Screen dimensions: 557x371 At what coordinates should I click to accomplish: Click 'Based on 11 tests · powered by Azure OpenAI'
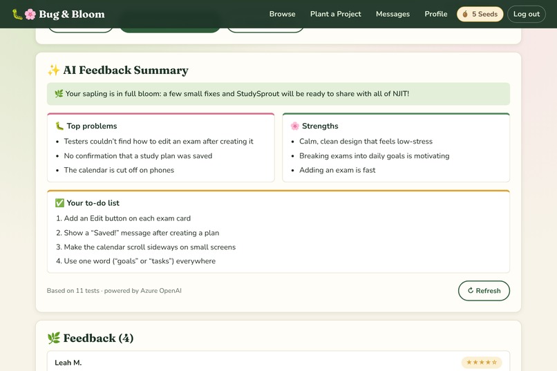click(x=114, y=290)
